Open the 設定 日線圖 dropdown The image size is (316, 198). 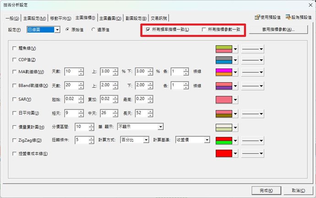[x=57, y=30]
